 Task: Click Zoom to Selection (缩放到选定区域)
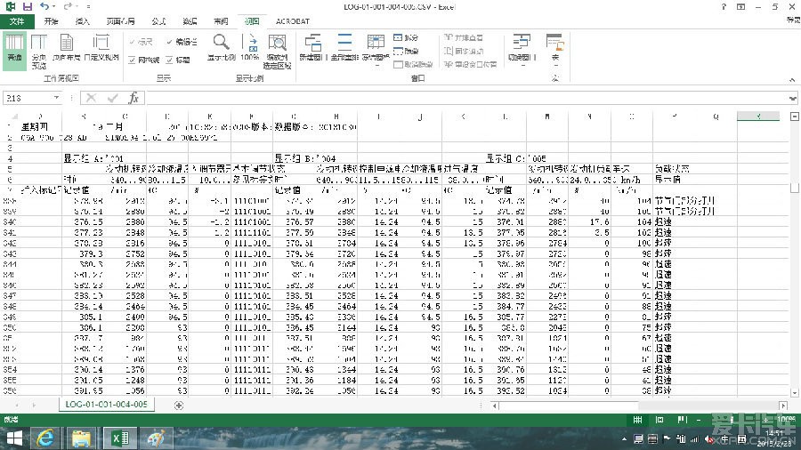(277, 51)
